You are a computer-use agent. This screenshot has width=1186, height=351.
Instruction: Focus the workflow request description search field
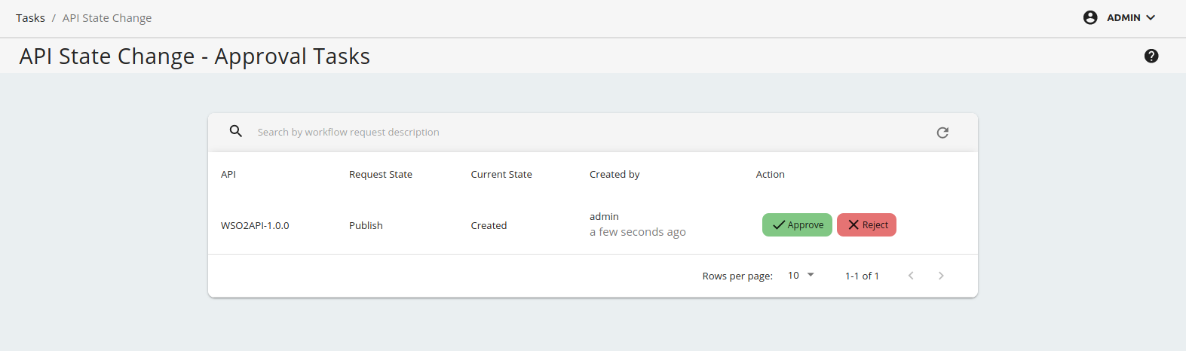coord(588,132)
